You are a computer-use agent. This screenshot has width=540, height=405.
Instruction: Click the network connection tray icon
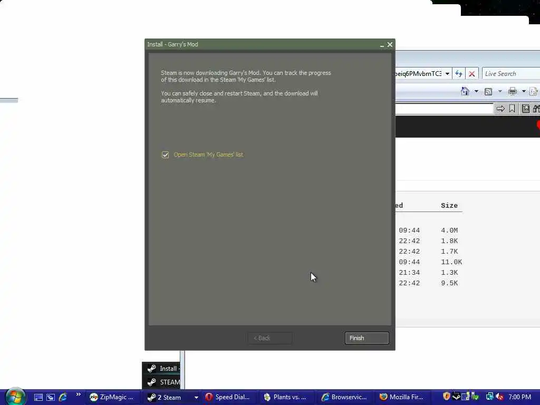(x=490, y=397)
